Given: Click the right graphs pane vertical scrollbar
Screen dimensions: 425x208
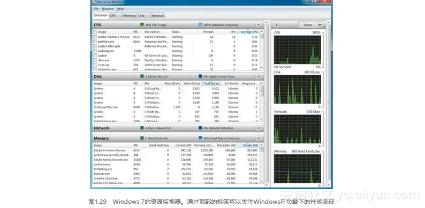Looking at the screenshot, I should pyautogui.click(x=329, y=104).
